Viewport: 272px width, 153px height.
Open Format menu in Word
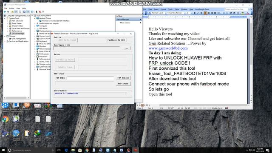click(x=163, y=9)
